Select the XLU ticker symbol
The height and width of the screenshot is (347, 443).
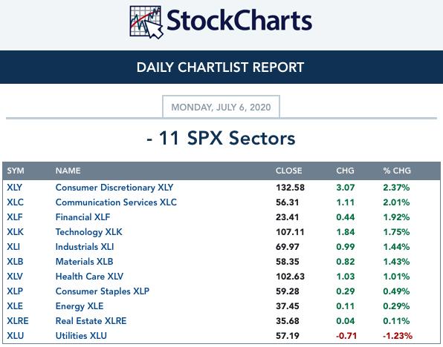16,336
